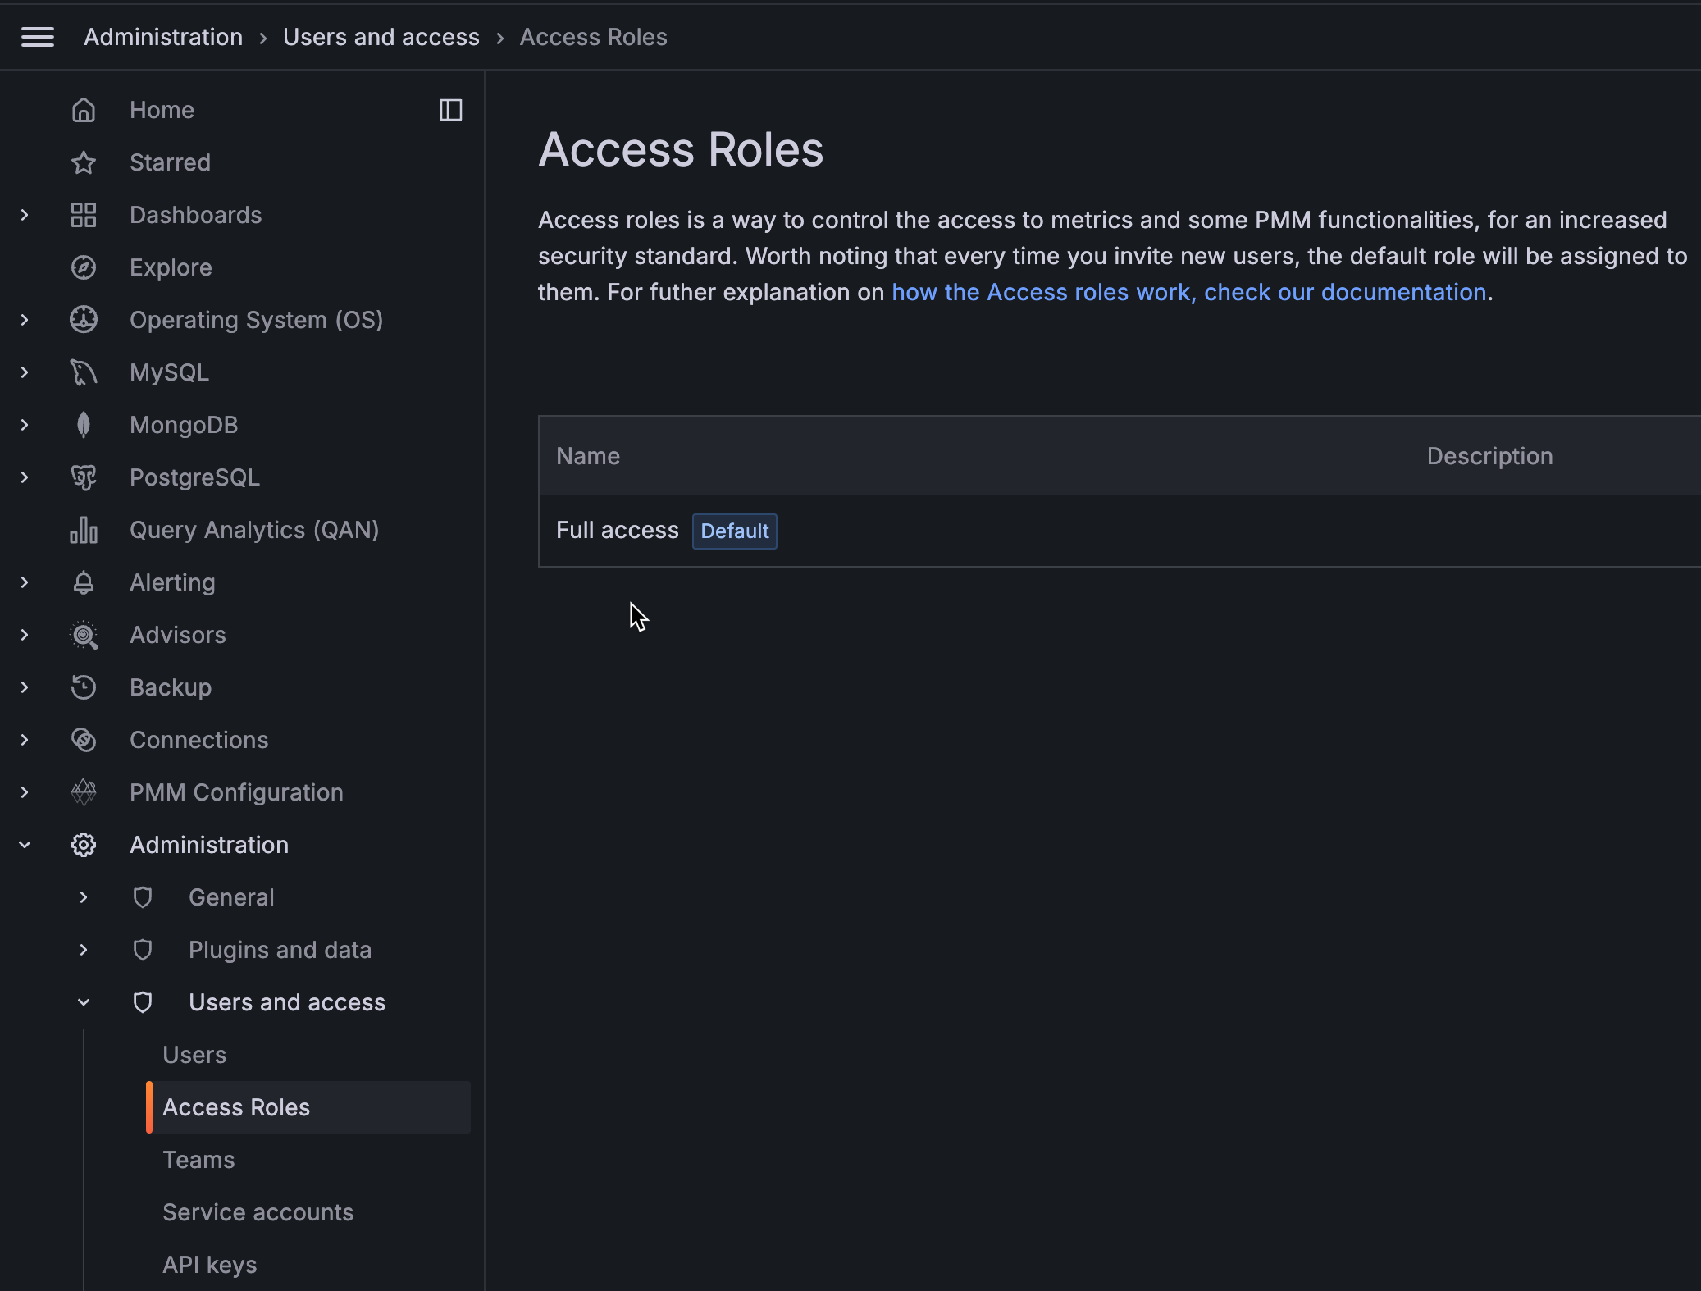
Task: Select Teams in the sidebar
Action: (x=198, y=1159)
